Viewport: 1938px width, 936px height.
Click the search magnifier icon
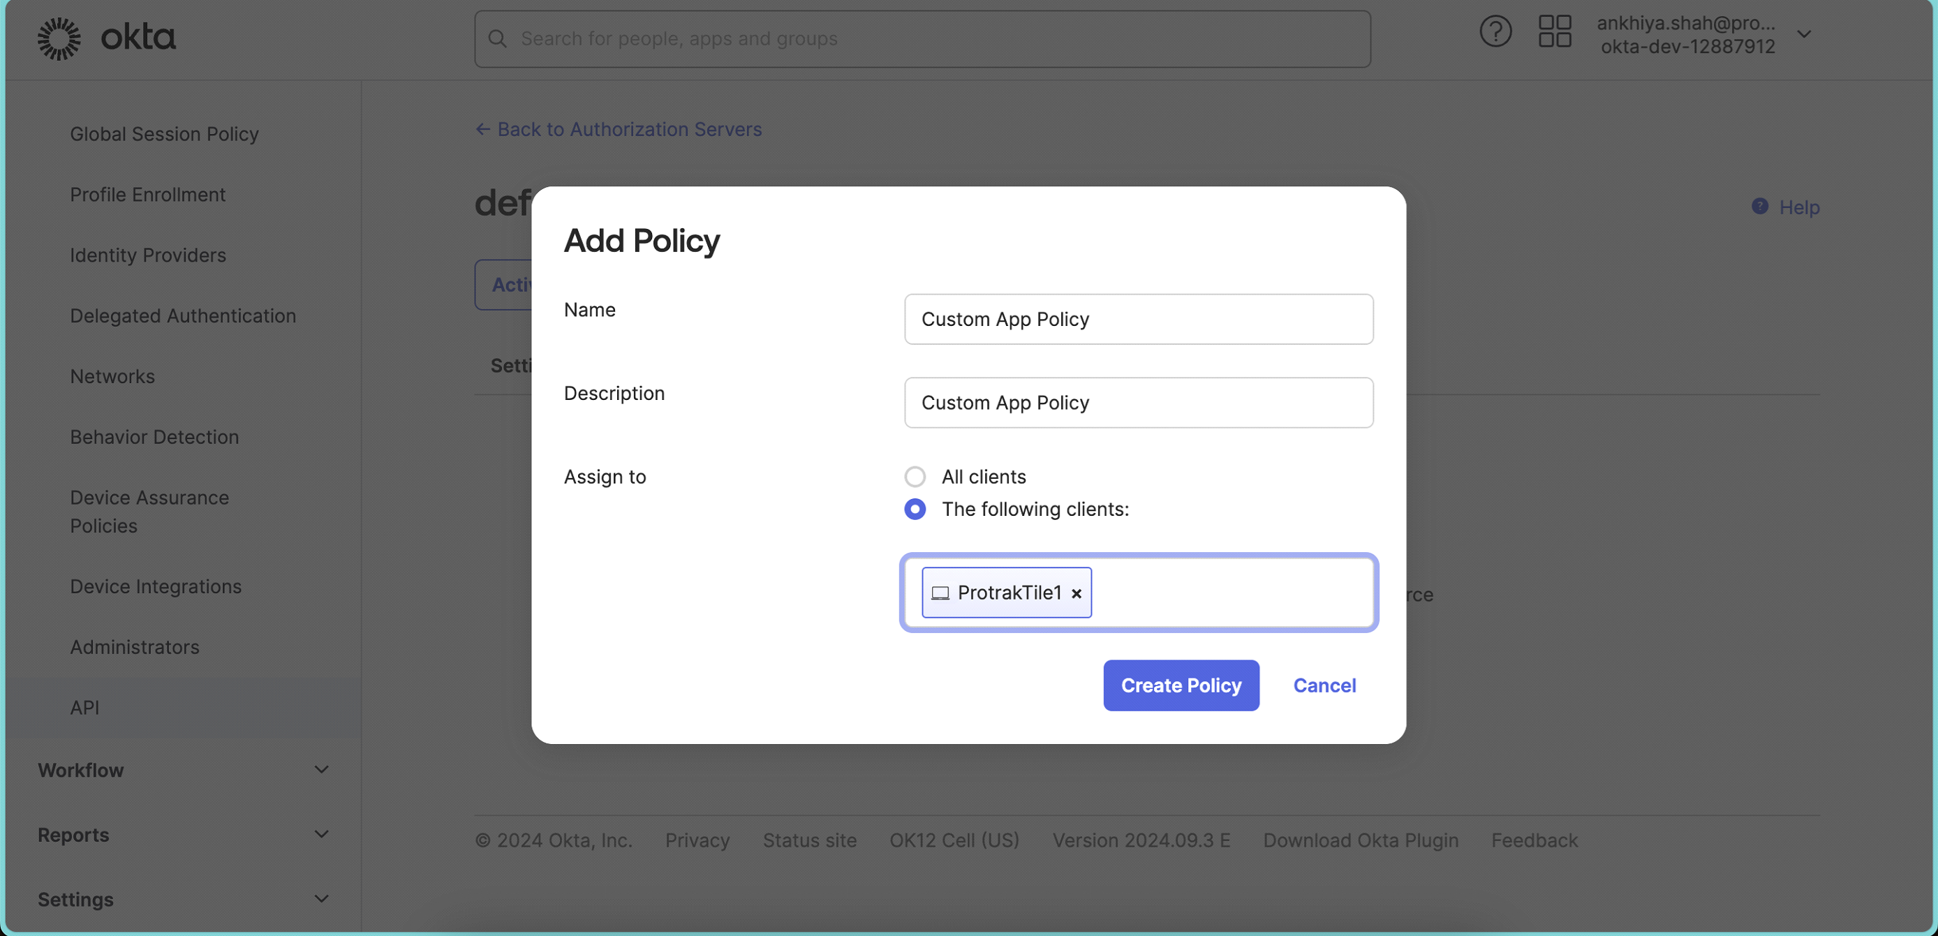pos(497,38)
